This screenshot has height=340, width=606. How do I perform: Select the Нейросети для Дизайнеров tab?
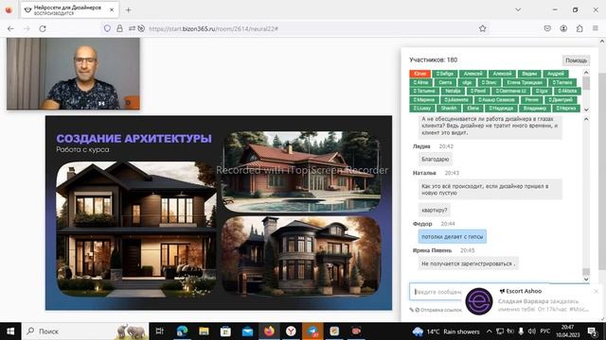coord(69,10)
